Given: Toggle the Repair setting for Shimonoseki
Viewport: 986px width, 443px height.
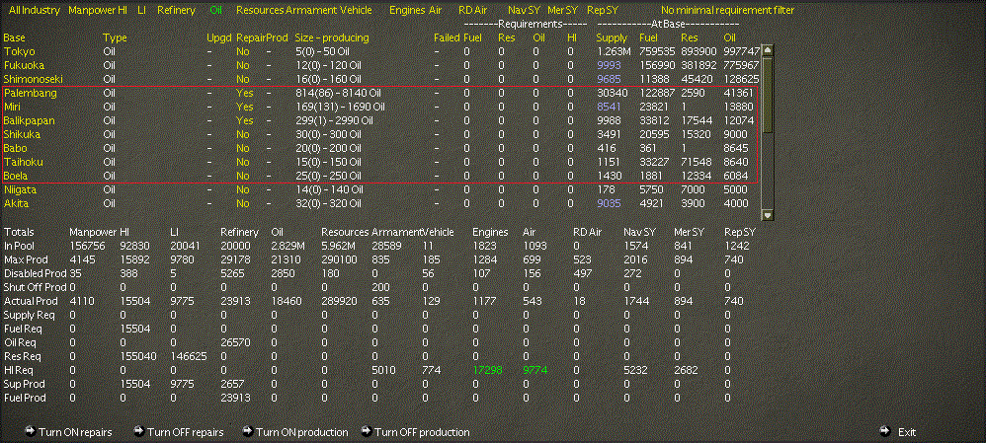Looking at the screenshot, I should [243, 79].
